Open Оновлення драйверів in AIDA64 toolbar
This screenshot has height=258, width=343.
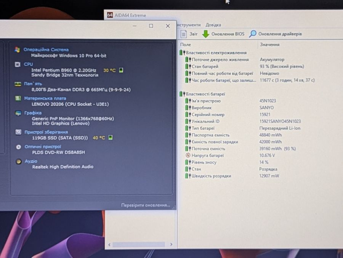click(276, 34)
